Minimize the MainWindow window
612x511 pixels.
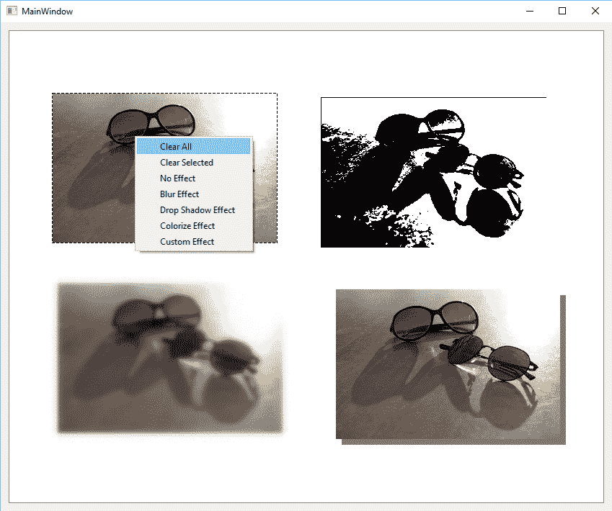(529, 11)
